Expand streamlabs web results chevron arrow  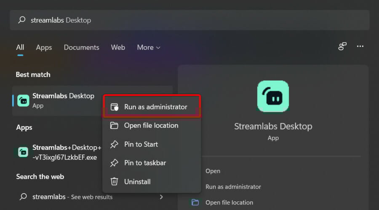(161, 197)
